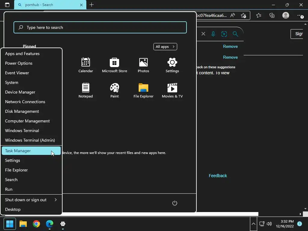Image resolution: width=308 pixels, height=231 pixels.
Task: Open Collections in Edge toolbar
Action: (272, 15)
